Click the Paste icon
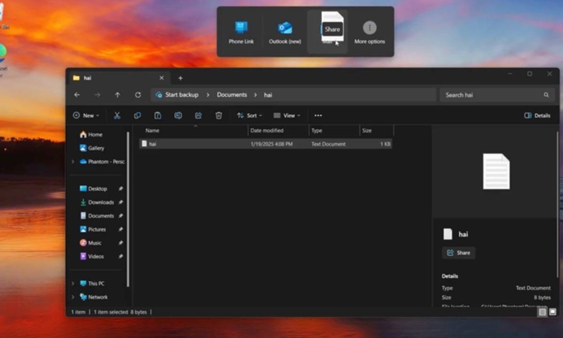The image size is (563, 338). tap(158, 115)
